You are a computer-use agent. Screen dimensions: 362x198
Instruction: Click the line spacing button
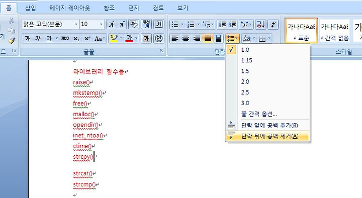click(x=232, y=38)
